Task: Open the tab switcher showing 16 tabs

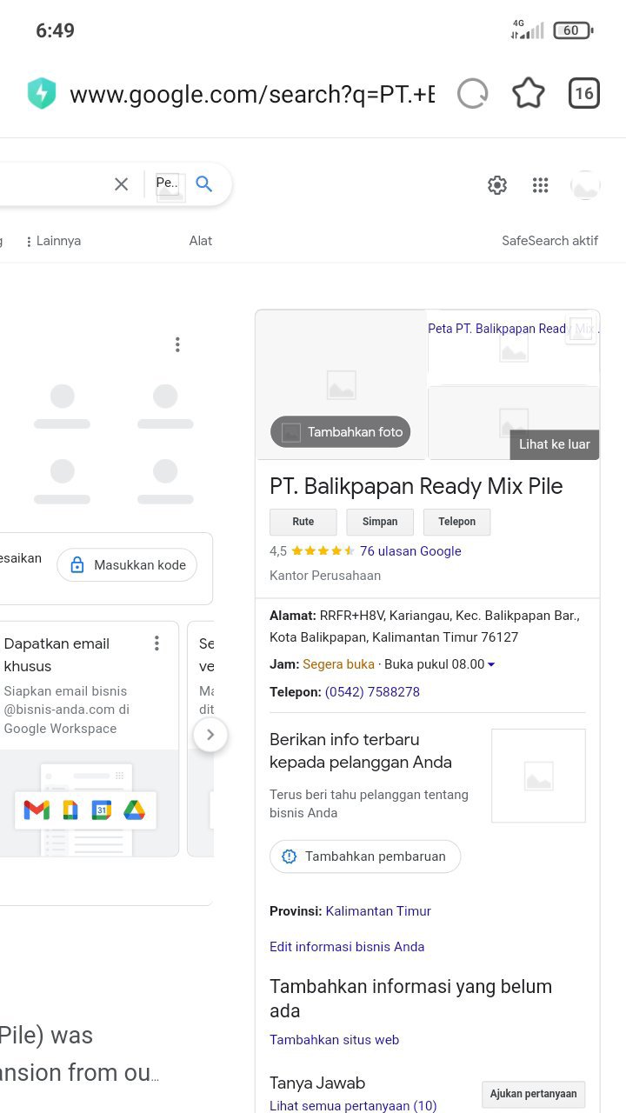Action: coord(584,94)
